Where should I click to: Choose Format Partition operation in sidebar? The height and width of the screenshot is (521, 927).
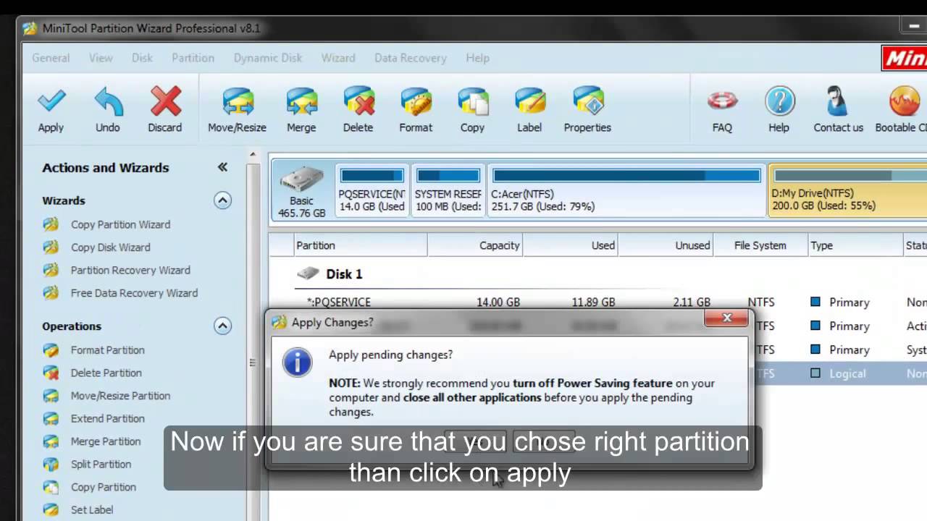click(107, 350)
